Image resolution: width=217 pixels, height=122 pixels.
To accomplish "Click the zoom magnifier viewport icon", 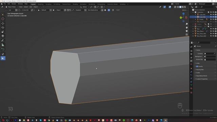I will [x=187, y=24].
